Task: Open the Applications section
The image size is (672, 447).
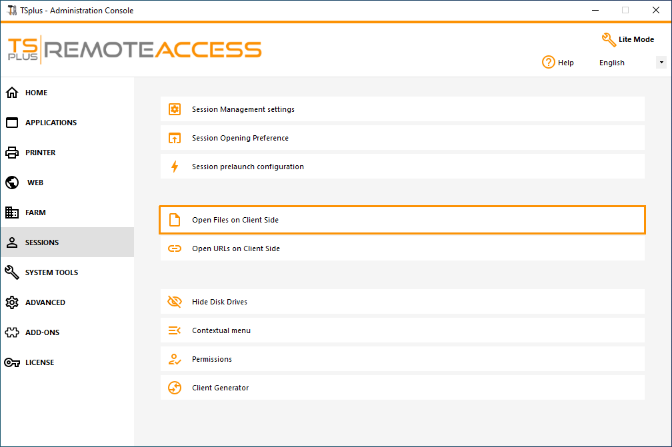Action: click(x=51, y=123)
